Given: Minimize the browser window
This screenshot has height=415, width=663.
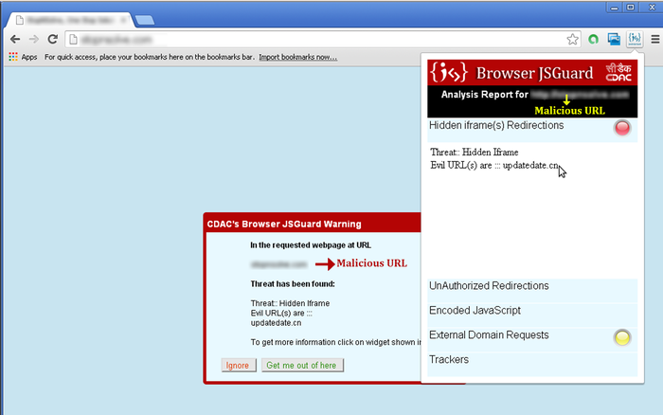Looking at the screenshot, I should pos(615,8).
